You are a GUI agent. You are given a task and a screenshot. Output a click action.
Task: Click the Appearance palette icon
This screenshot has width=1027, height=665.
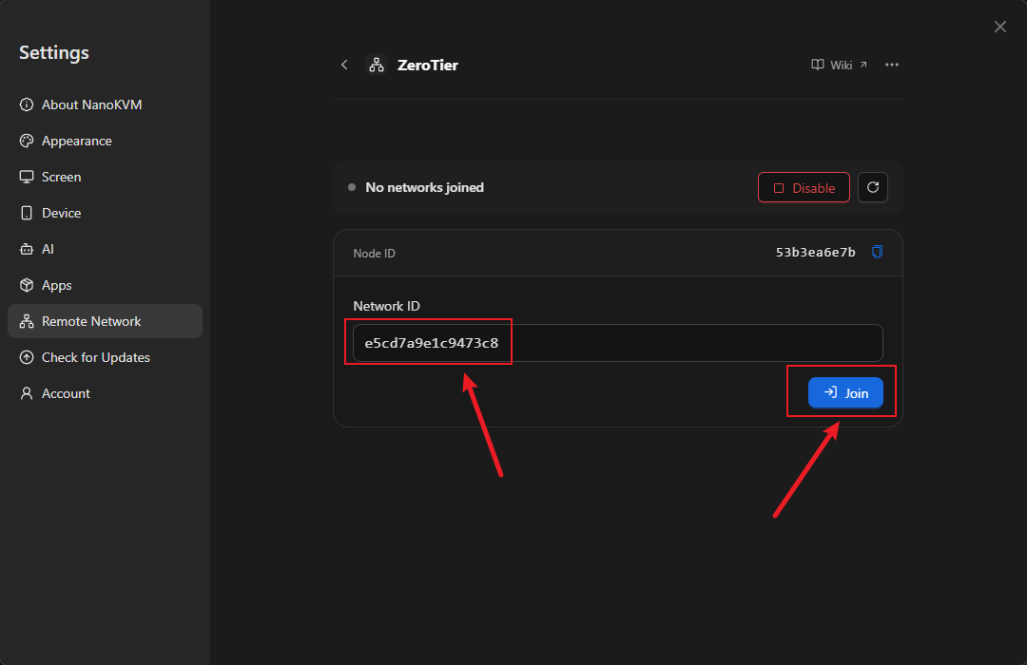tap(27, 141)
